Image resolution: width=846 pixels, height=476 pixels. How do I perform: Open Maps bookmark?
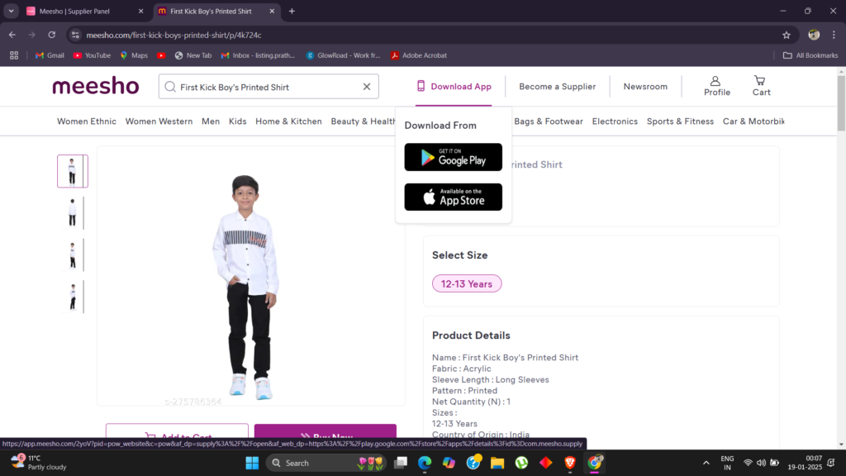click(134, 55)
